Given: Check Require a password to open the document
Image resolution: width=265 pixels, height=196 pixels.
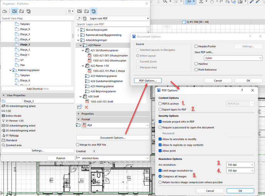Looking at the screenshot, I should pos(160,127).
